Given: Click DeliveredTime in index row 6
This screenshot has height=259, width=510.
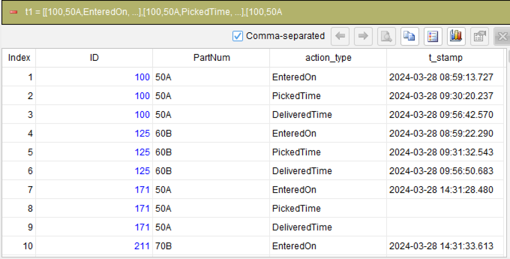Looking at the screenshot, I should (x=302, y=171).
